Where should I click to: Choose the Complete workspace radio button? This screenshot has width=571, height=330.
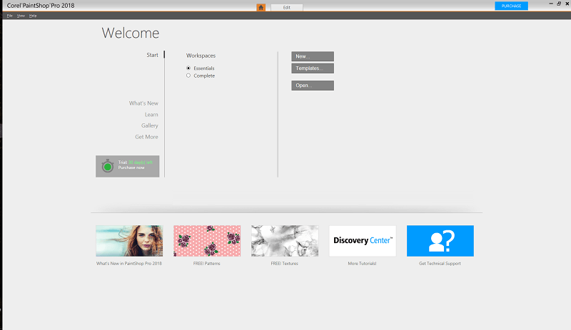click(188, 76)
